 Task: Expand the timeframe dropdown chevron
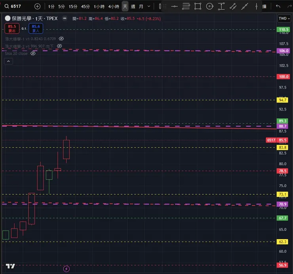(149, 6)
